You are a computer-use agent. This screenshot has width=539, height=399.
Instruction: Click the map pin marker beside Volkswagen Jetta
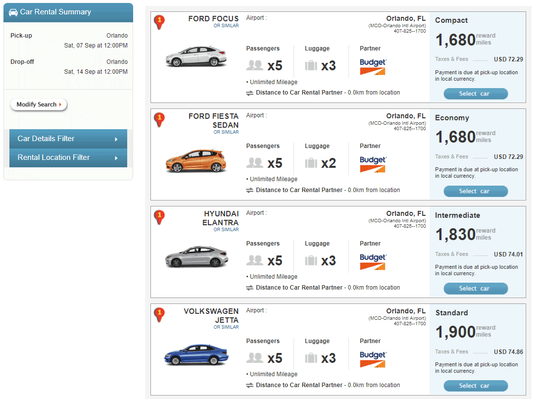point(159,314)
